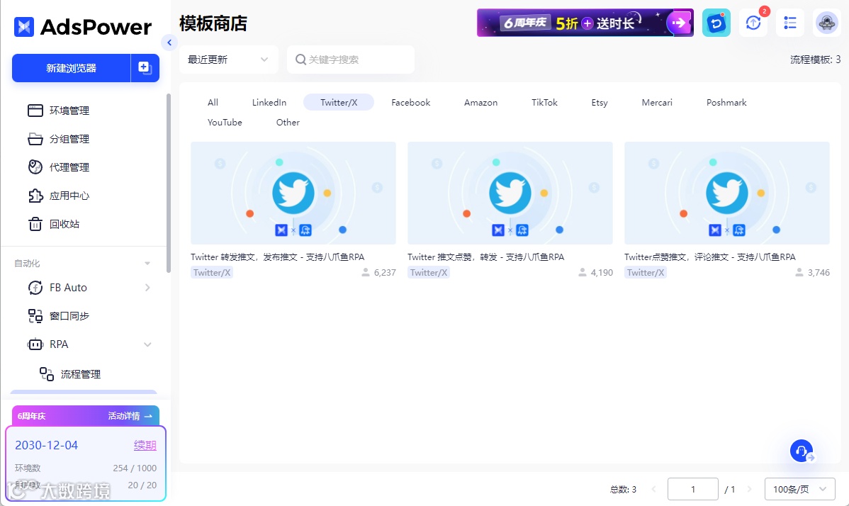Click title 'Twitter点赞推文，评论推文 - 支持八爪鱼RPA'
Image resolution: width=849 pixels, height=506 pixels.
click(710, 257)
